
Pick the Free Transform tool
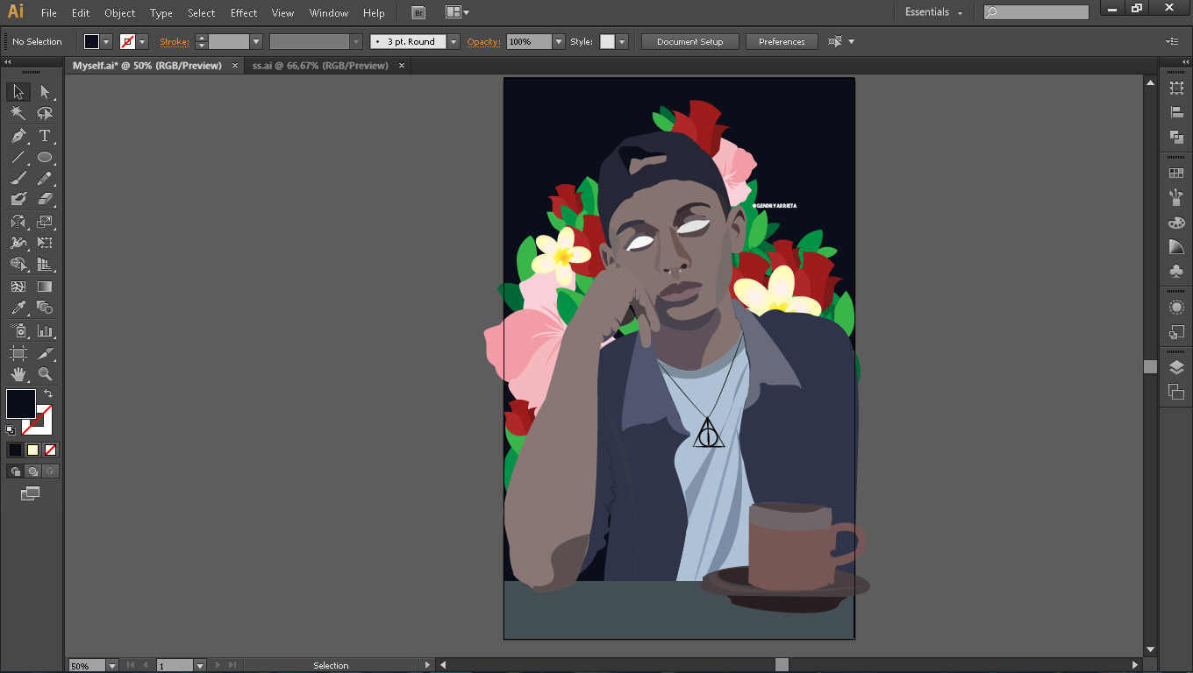point(45,243)
